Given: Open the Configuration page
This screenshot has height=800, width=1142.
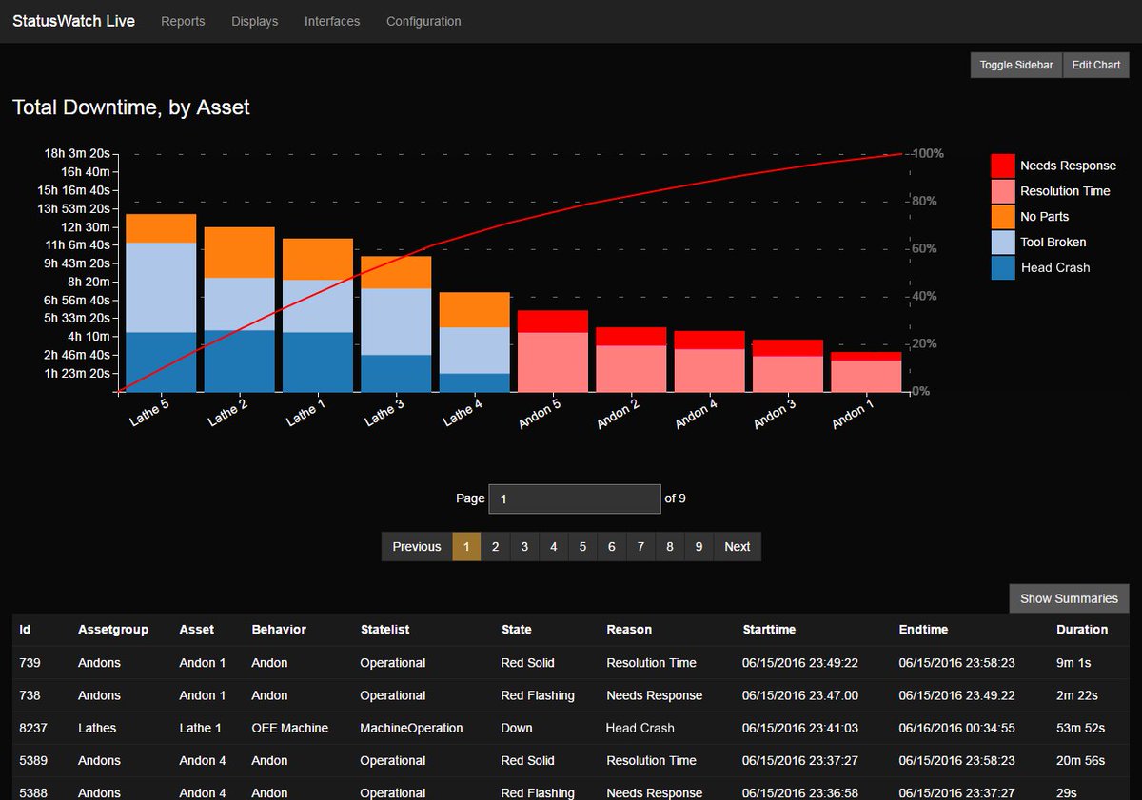Looking at the screenshot, I should (x=423, y=21).
